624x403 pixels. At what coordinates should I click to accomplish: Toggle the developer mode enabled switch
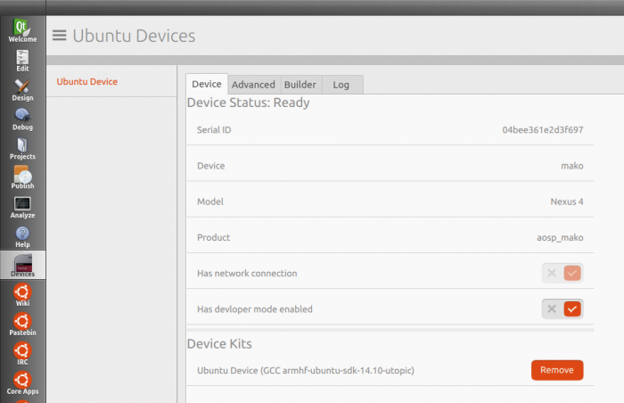click(562, 309)
